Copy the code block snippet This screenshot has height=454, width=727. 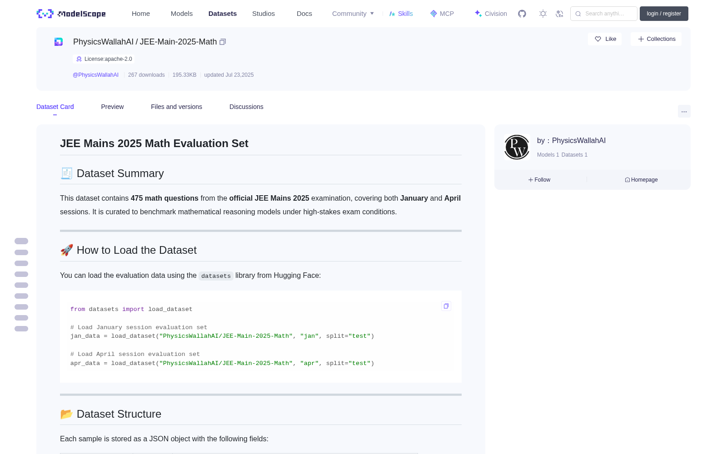coord(446,306)
